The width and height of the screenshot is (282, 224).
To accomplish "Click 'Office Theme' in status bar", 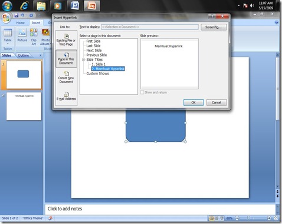I will 32,218.
